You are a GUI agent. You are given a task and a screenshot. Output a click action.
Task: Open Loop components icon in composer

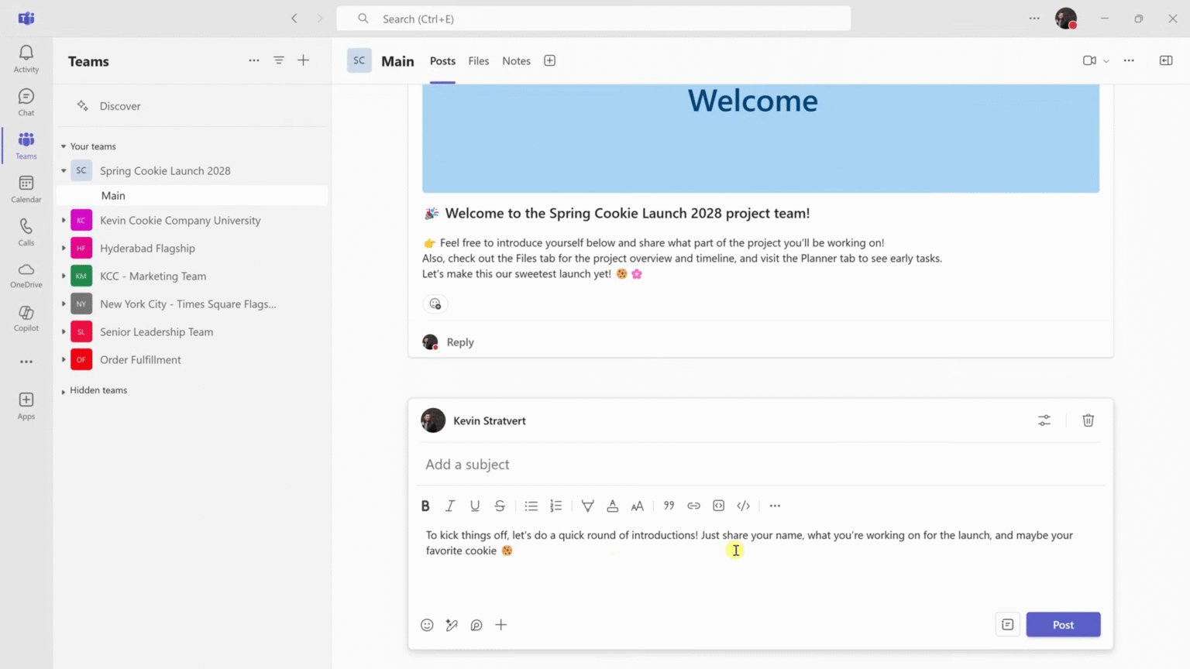[x=476, y=625]
